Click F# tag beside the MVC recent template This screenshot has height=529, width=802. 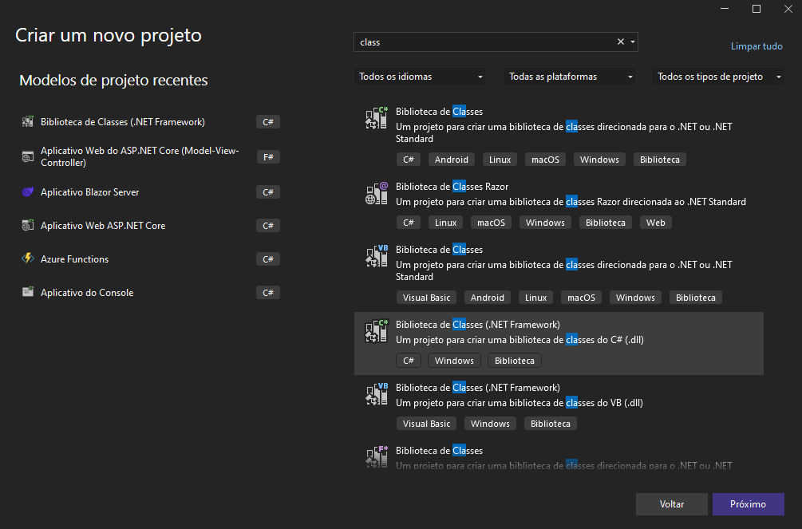[268, 157]
